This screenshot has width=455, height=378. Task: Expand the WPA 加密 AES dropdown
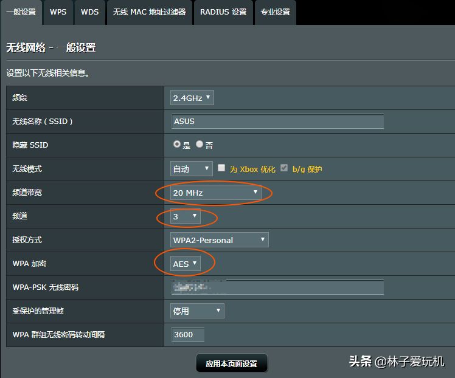point(185,264)
